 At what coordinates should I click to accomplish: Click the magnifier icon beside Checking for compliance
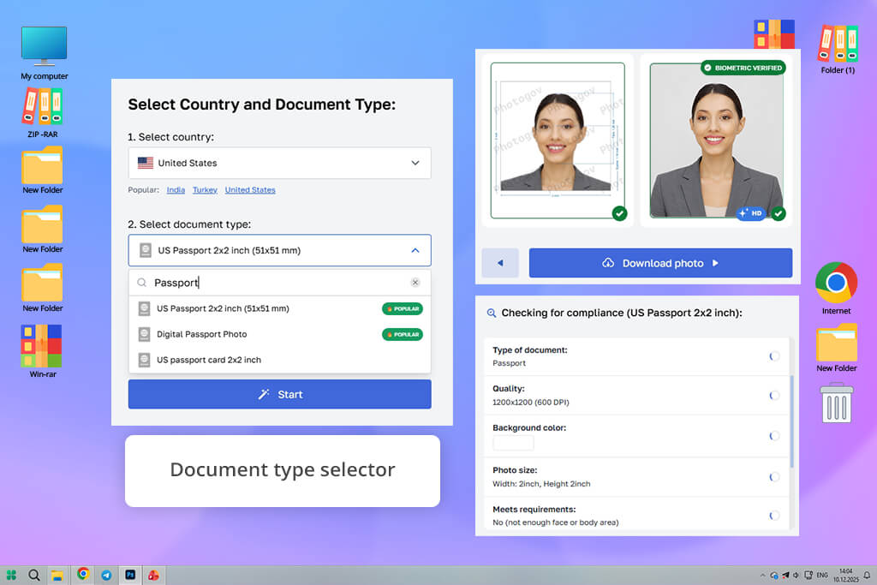tap(491, 313)
